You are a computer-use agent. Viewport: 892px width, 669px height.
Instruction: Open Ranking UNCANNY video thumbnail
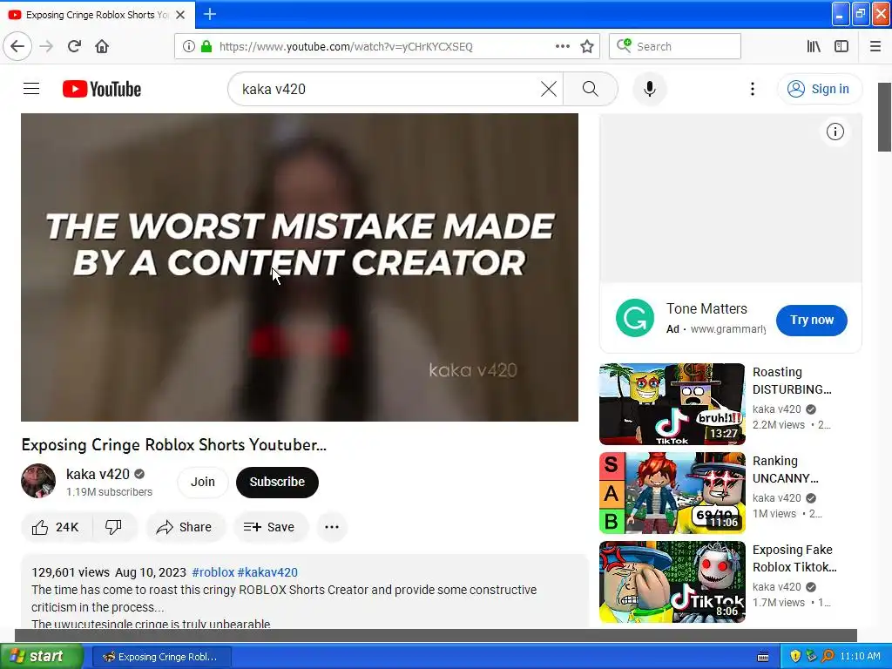(672, 493)
